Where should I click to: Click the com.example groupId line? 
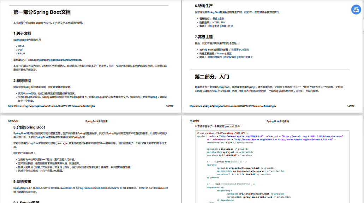[227, 149]
